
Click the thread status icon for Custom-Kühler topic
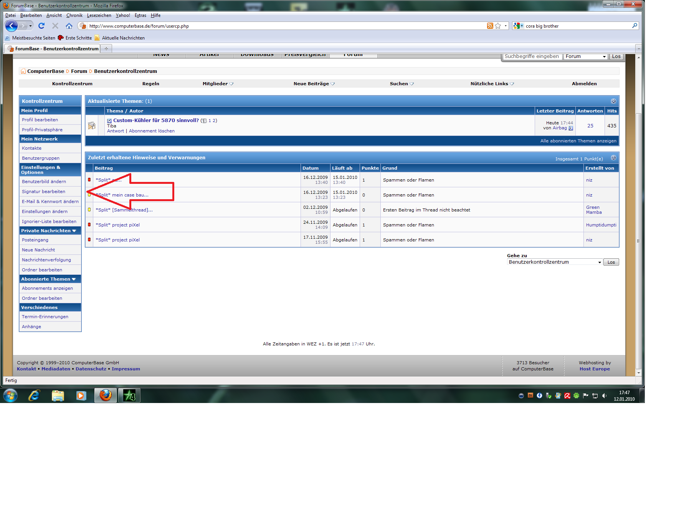coord(92,126)
